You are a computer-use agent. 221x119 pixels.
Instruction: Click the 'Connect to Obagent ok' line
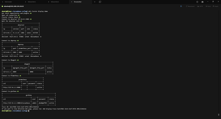point(10,60)
